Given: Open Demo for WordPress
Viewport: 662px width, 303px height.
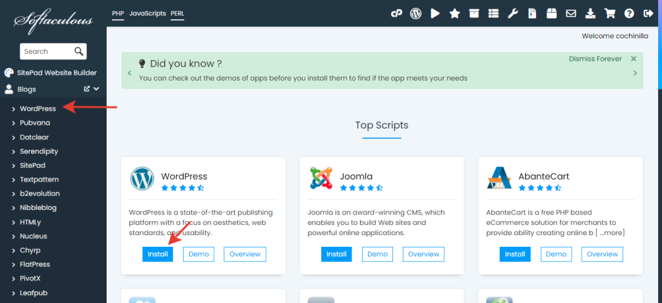Looking at the screenshot, I should coord(198,254).
